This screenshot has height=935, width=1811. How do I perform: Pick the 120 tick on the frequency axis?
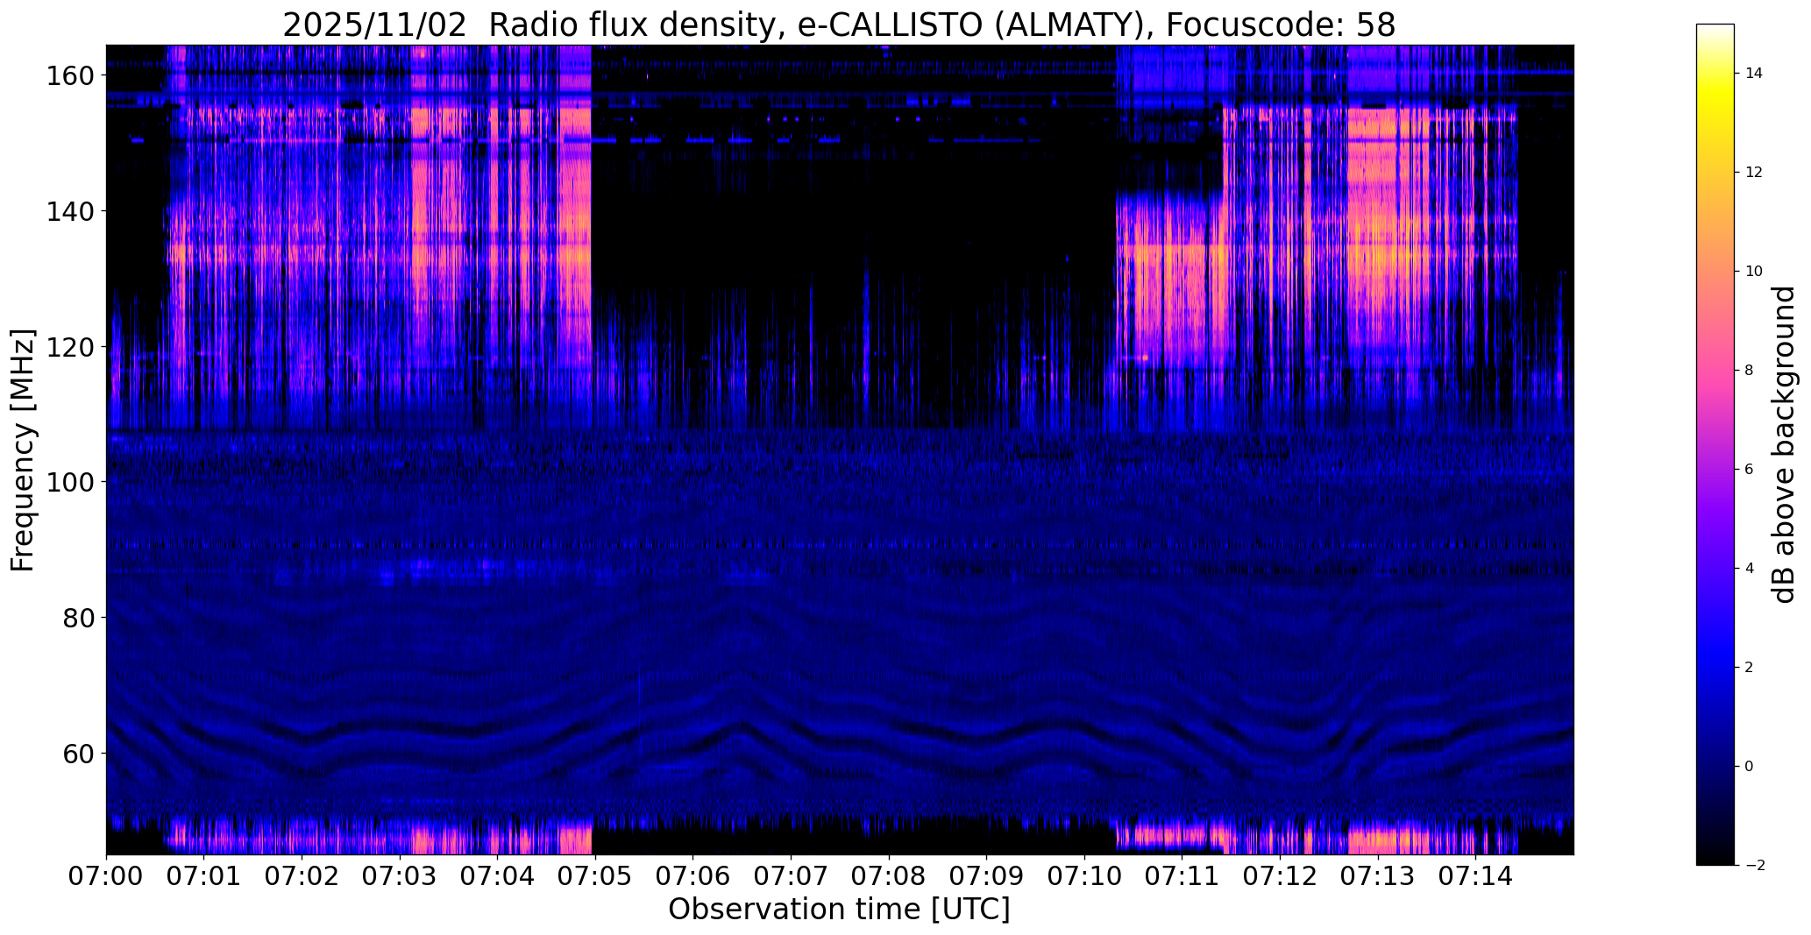tap(71, 347)
